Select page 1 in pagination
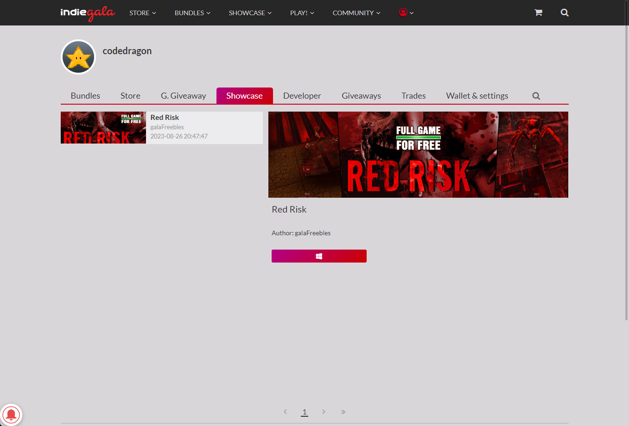 [305, 412]
